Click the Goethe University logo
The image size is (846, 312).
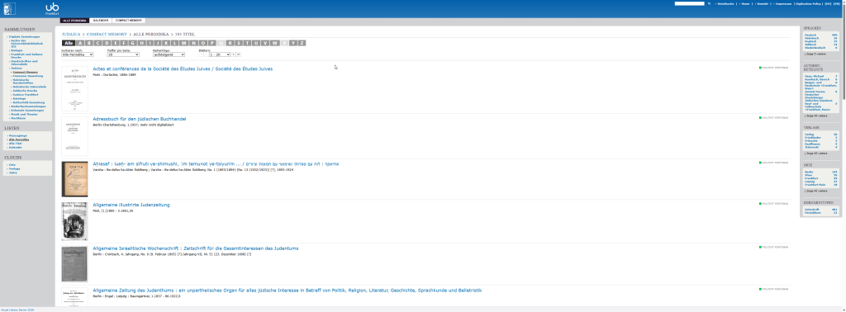click(x=10, y=8)
